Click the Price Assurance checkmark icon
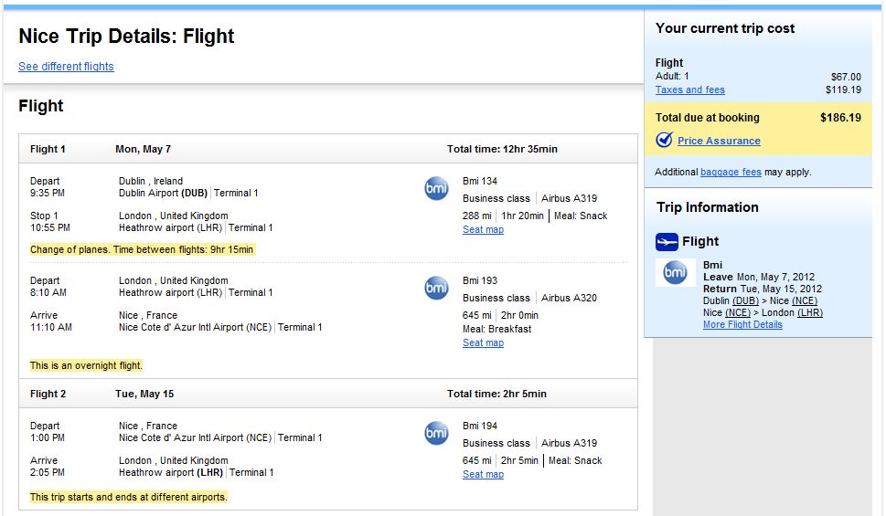The image size is (886, 516). click(664, 141)
